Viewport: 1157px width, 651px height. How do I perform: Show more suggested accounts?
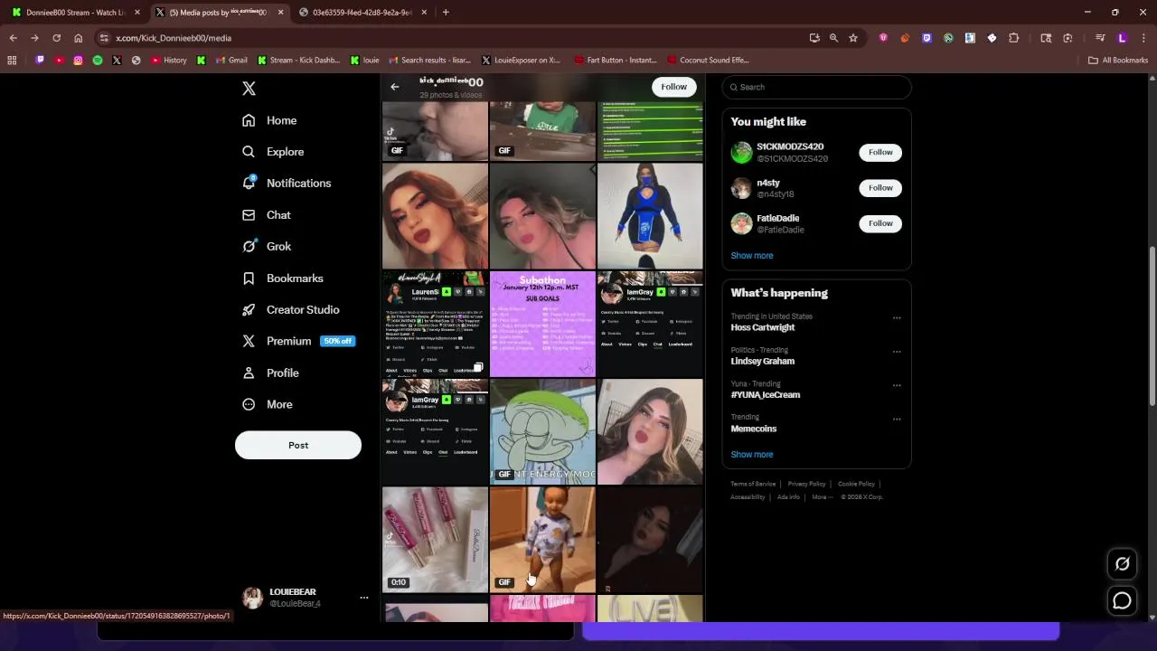point(752,256)
